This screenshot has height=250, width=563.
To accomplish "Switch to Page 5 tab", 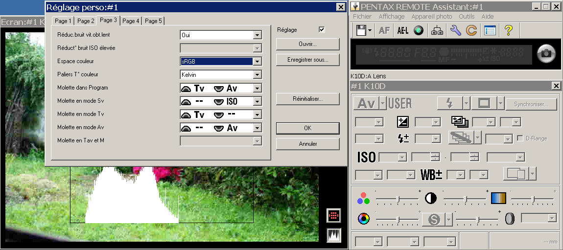I will point(153,21).
